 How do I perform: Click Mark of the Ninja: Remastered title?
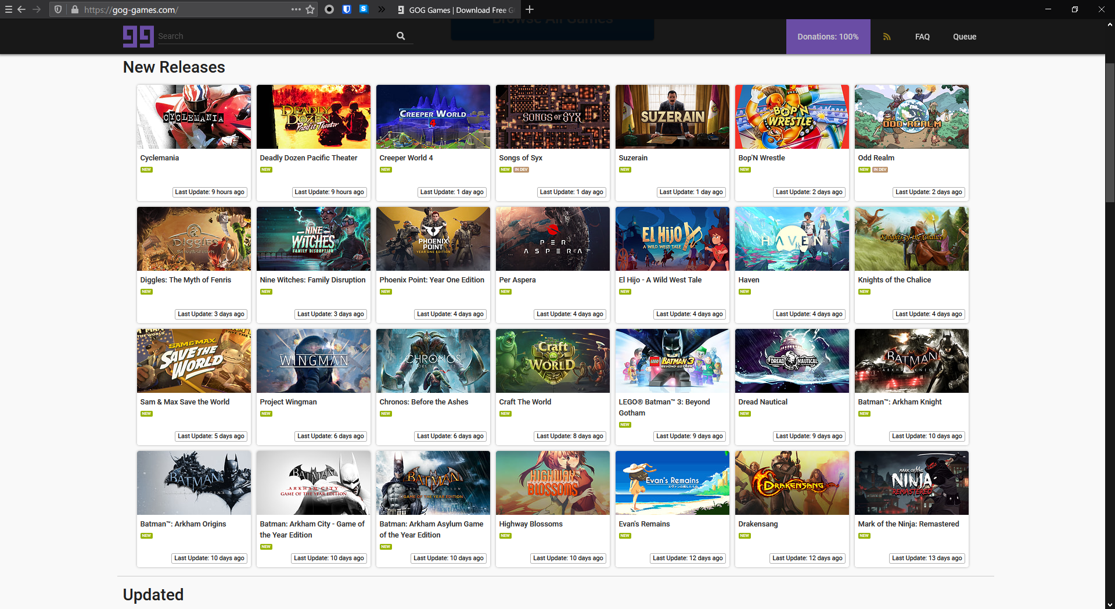(x=908, y=524)
